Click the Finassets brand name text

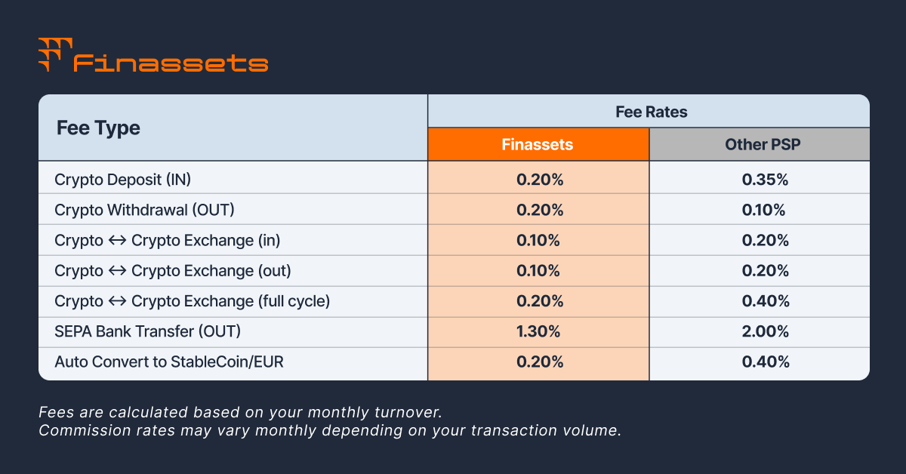pos(171,63)
